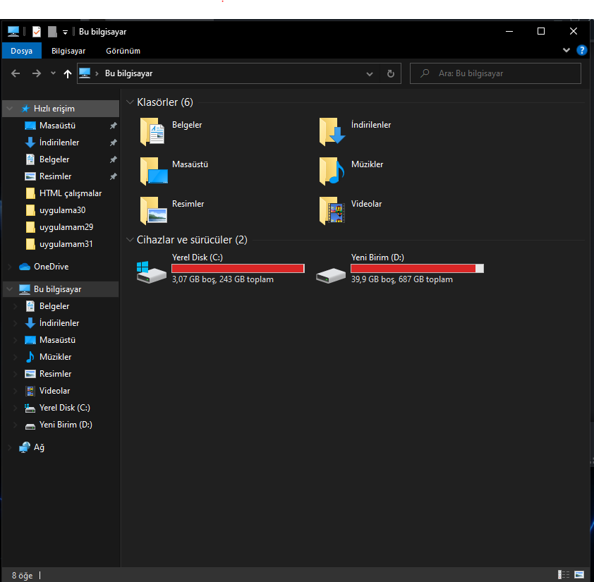Click the computer icon in address bar
Image resolution: width=594 pixels, height=582 pixels.
(x=85, y=73)
